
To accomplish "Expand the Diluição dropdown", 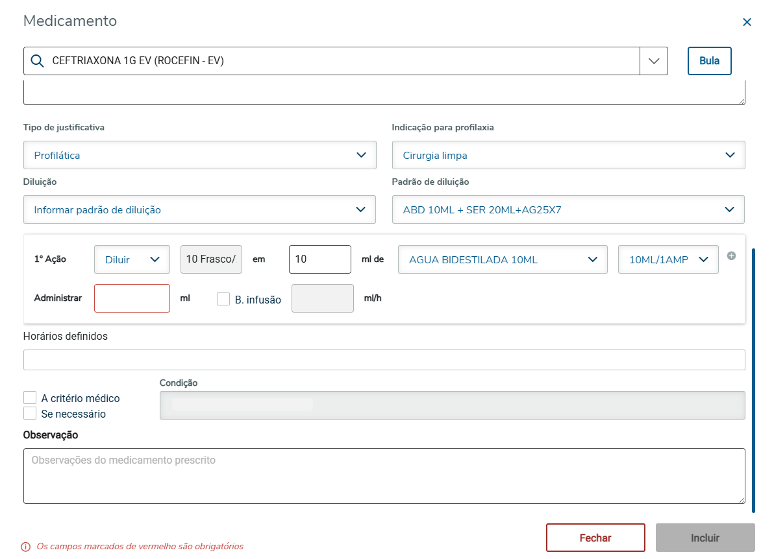I will coord(199,210).
